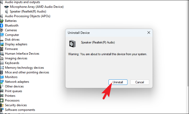Click the Mice and other pointing devices icon
This screenshot has height=114, width=189.
coord(2,72)
